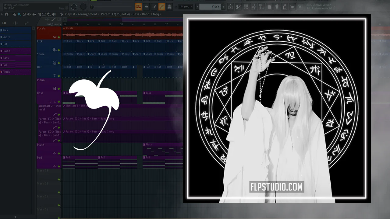Image resolution: width=390 pixels, height=219 pixels.
Task: Choose the select tool dashed-square icon
Action: 44,14
